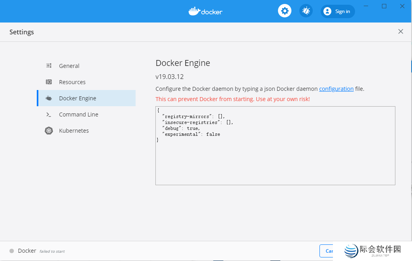Image resolution: width=412 pixels, height=261 pixels.
Task: Click the scrollbar on the right edge
Action: (x=410, y=66)
